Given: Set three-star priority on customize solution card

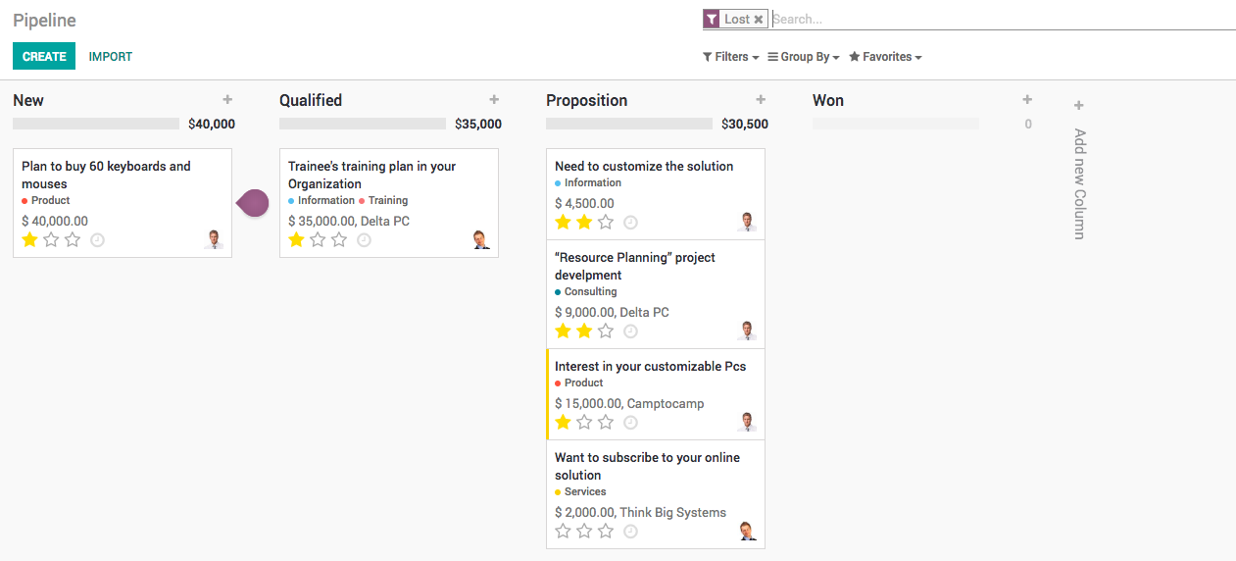Looking at the screenshot, I should pyautogui.click(x=606, y=223).
